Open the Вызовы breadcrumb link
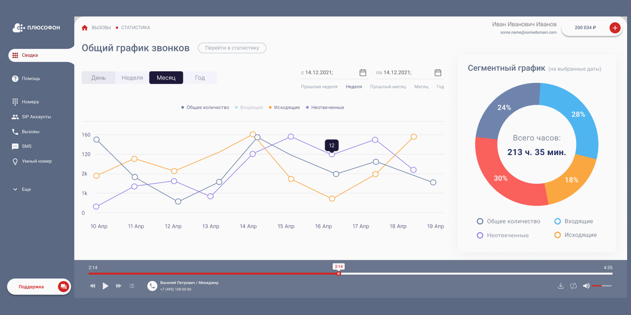Image resolution: width=631 pixels, height=315 pixels. pyautogui.click(x=101, y=28)
